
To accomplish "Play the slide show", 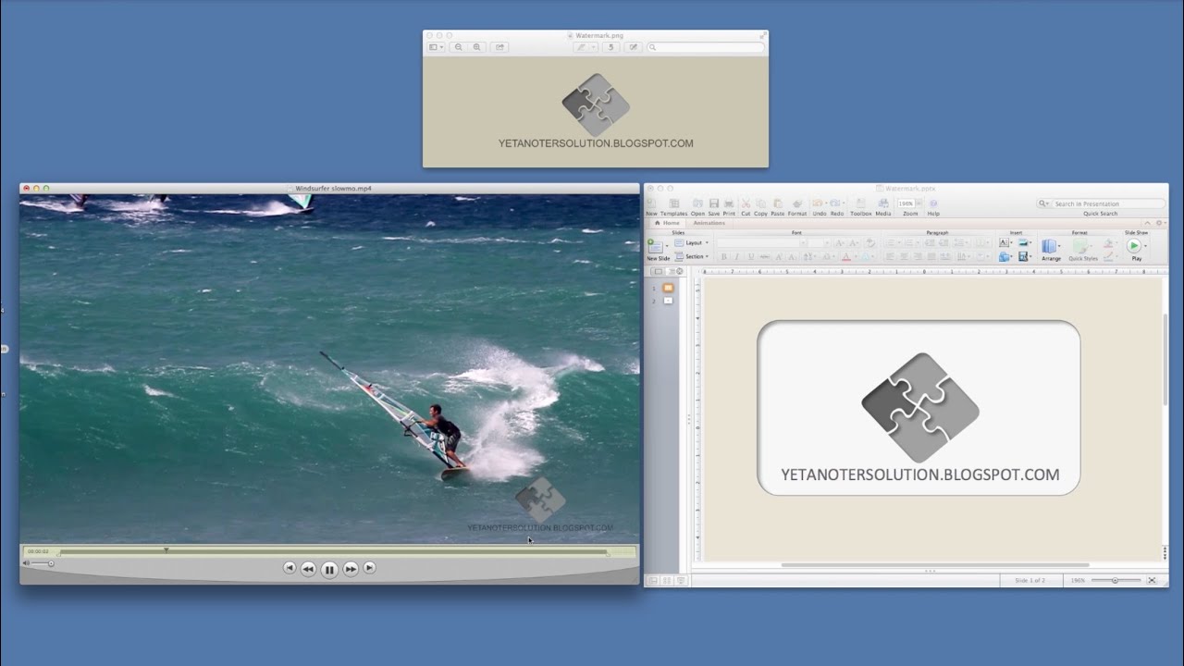I will (1134, 245).
